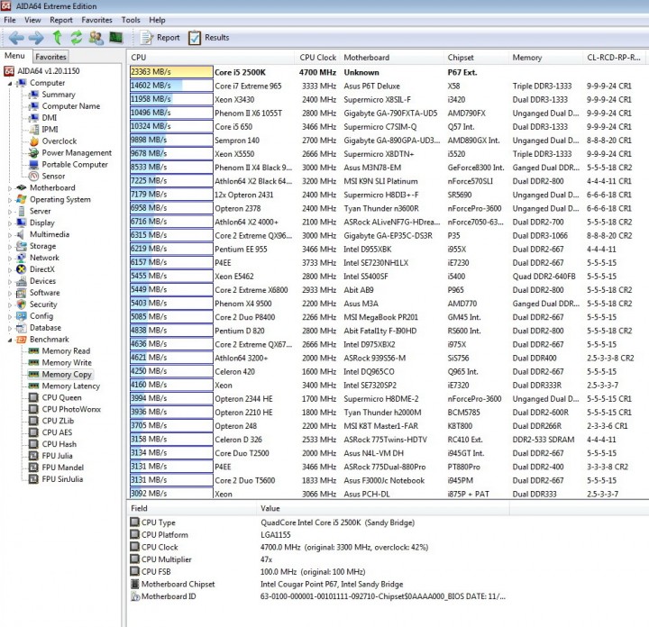Open the Report menu

[x=61, y=20]
